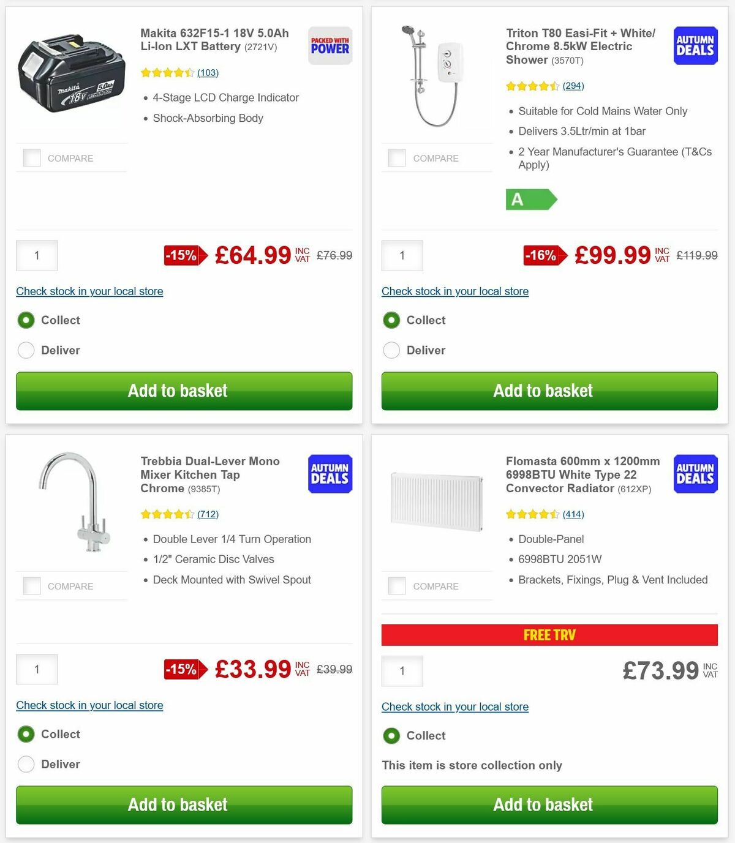Open the Triton shower reviews link (294)

pyautogui.click(x=573, y=86)
